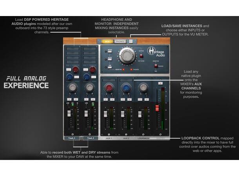This screenshot has width=239, height=176.
Task: Open the second plugin slot on Track 2
Action: (90, 53)
